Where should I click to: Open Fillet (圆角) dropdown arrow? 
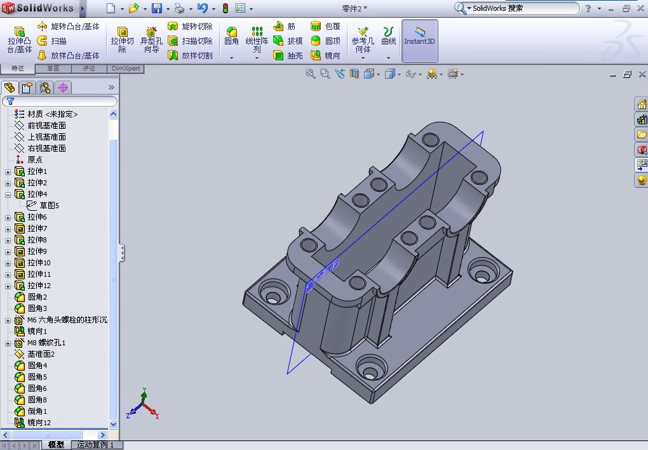(x=231, y=58)
